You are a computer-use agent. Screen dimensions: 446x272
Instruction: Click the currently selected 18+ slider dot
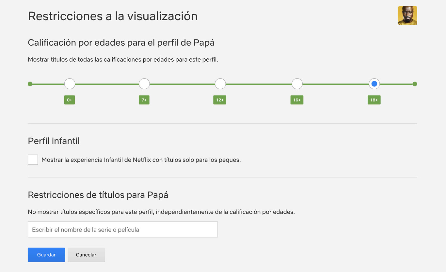click(374, 83)
